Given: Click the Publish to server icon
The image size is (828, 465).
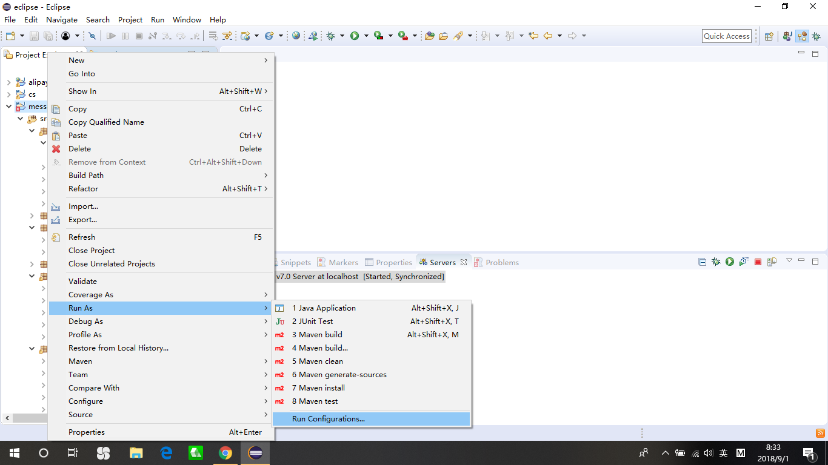Looking at the screenshot, I should (772, 262).
